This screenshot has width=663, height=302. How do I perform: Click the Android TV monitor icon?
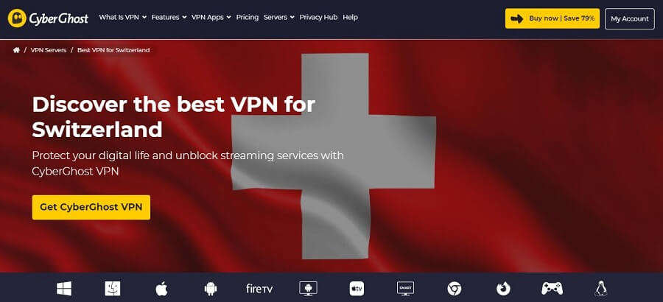click(x=308, y=289)
